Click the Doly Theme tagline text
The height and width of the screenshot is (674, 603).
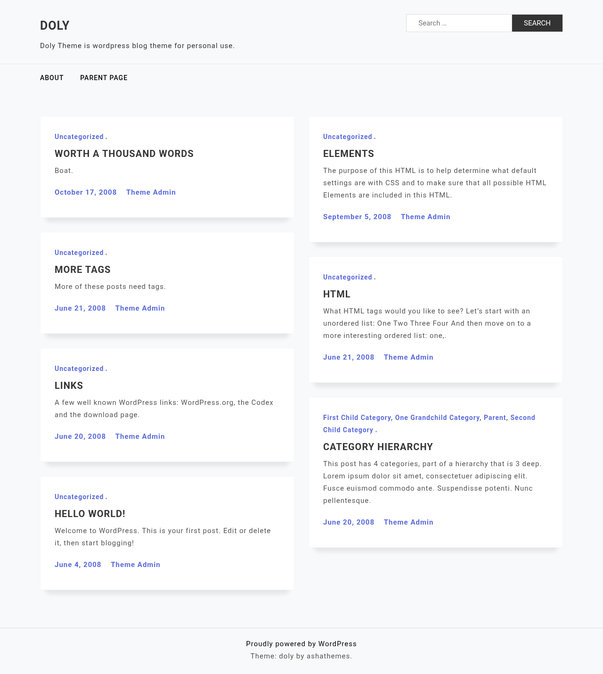[137, 46]
